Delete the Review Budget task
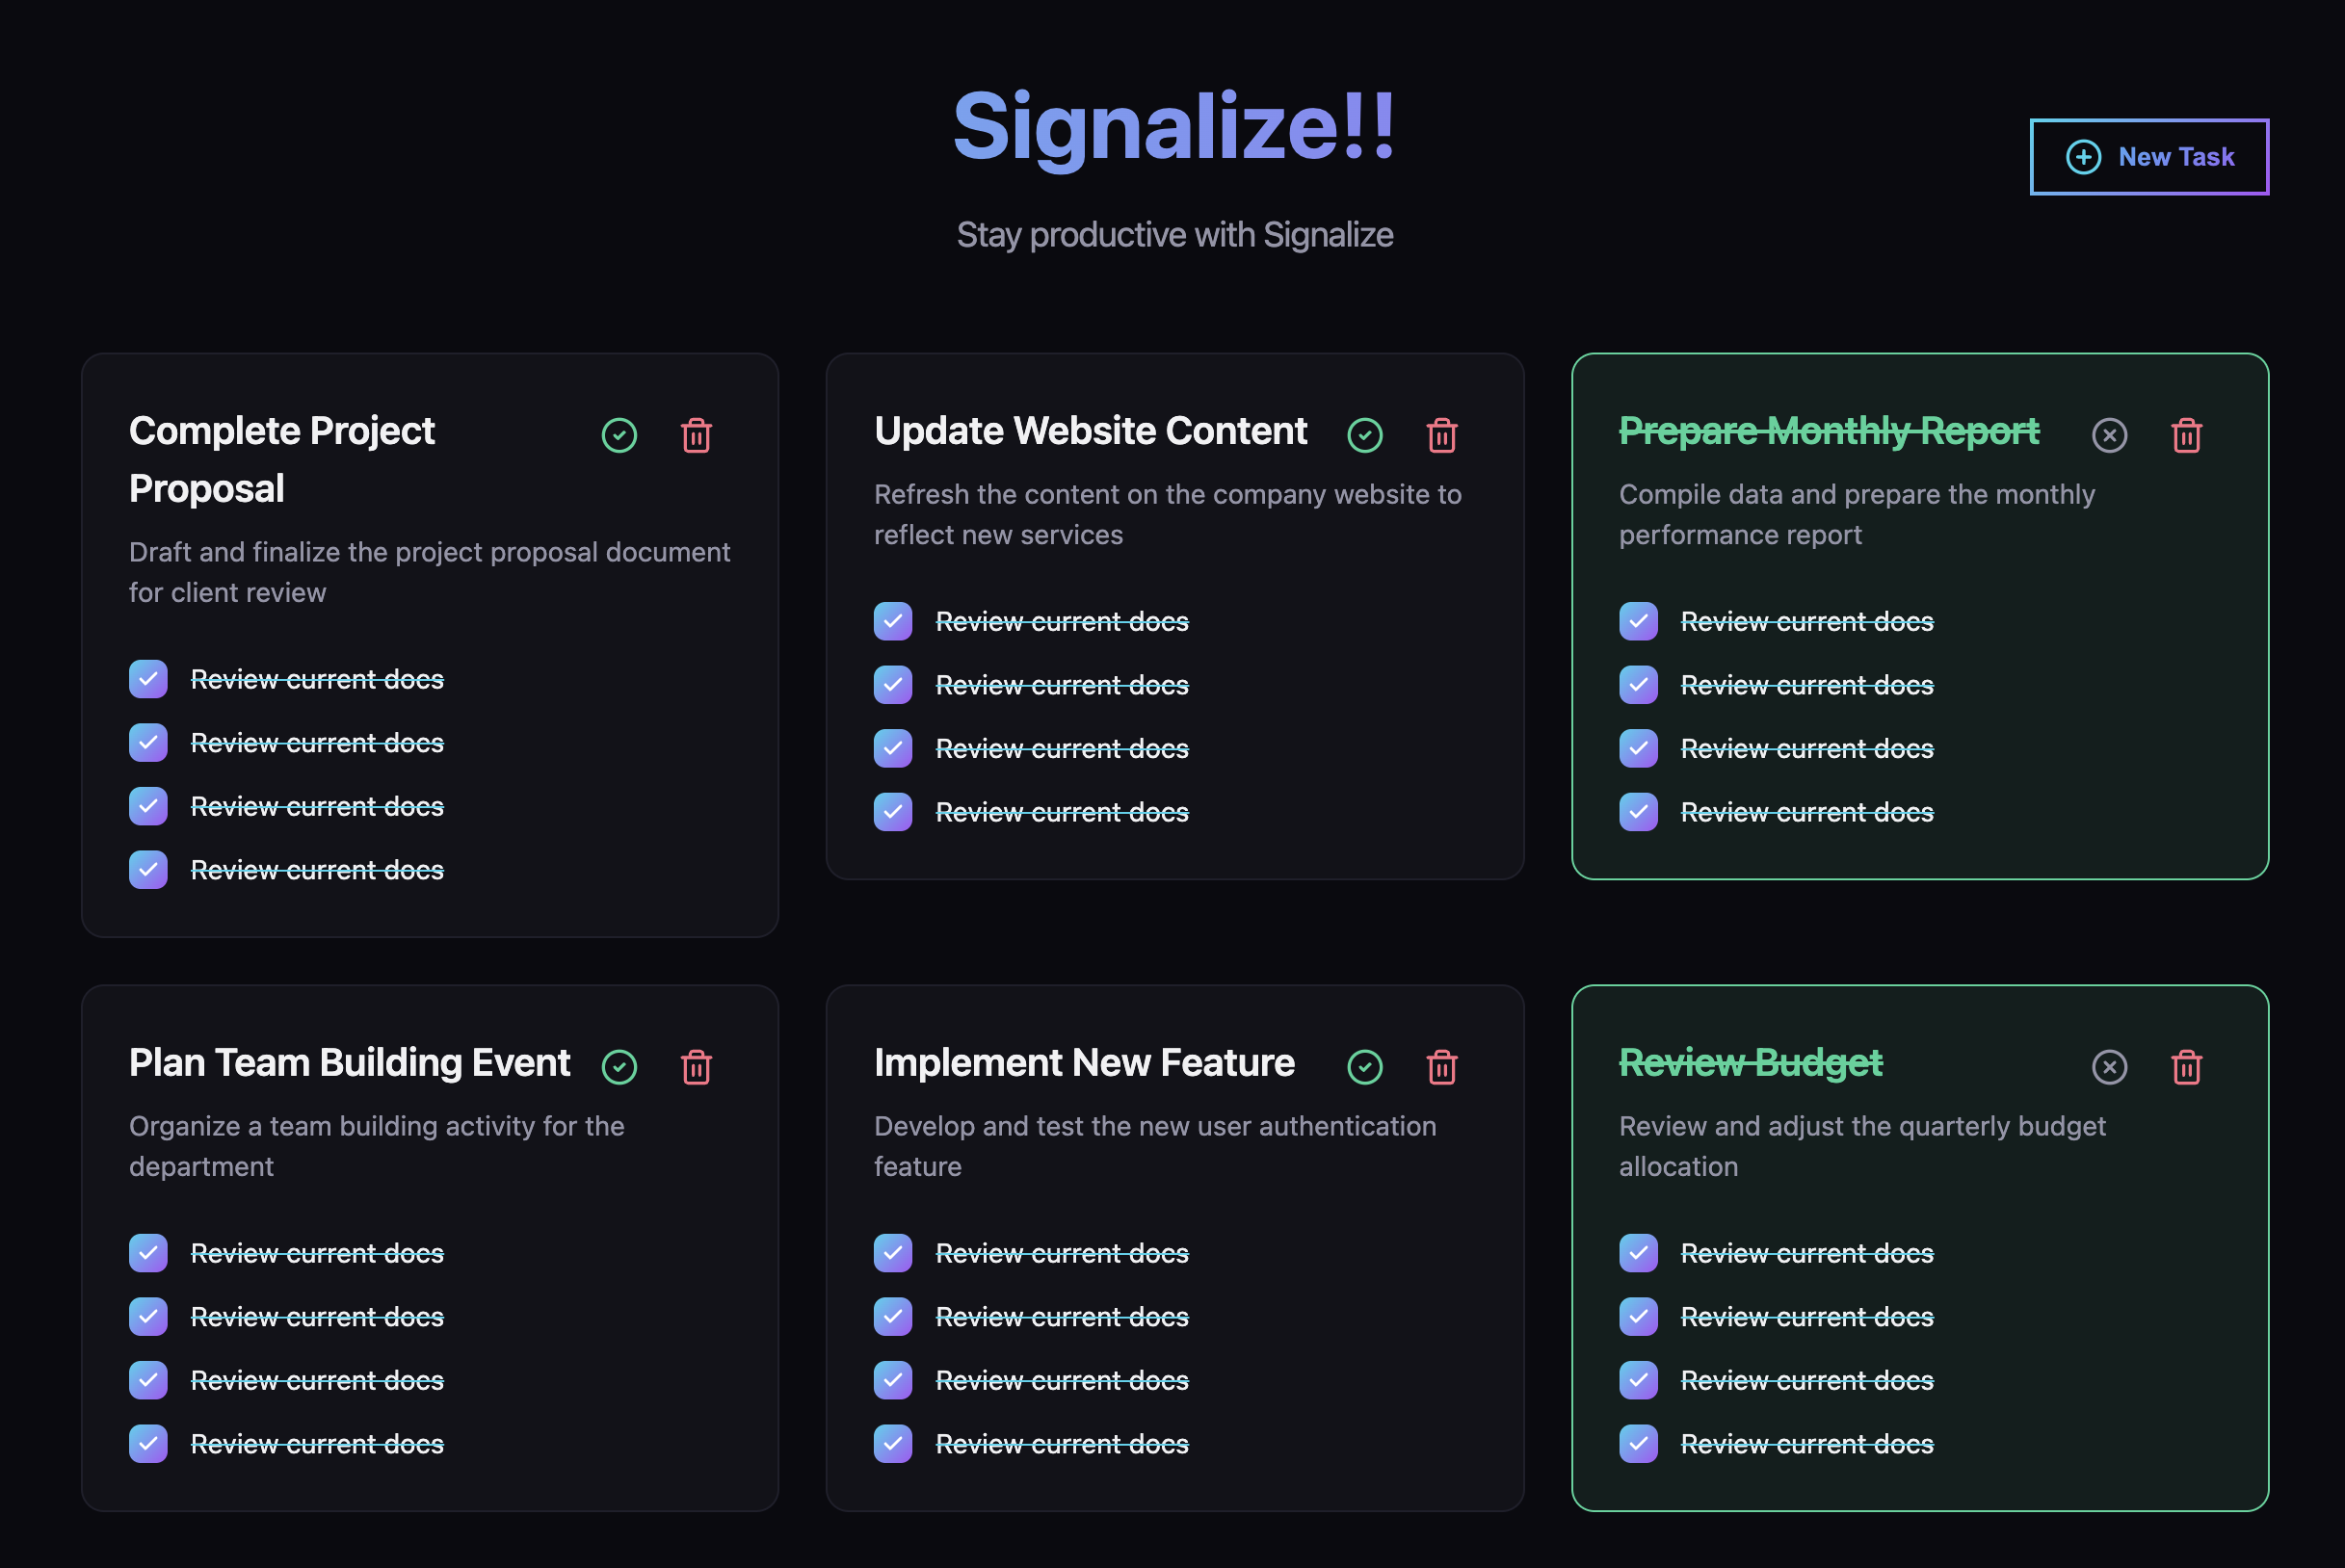Viewport: 2345px width, 1568px height. pos(2186,1067)
